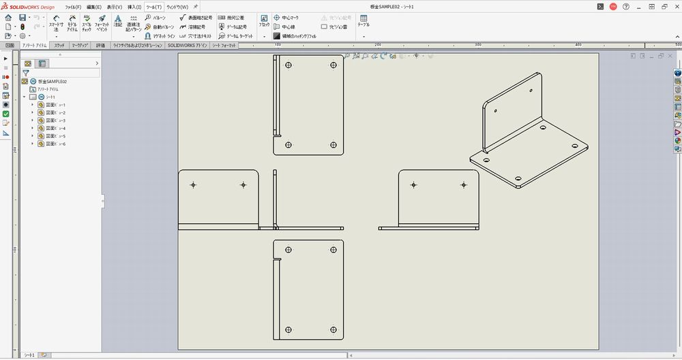This screenshot has height=360, width=682.
Task: Open the ウィンドウ(W) menu
Action: pyautogui.click(x=177, y=7)
